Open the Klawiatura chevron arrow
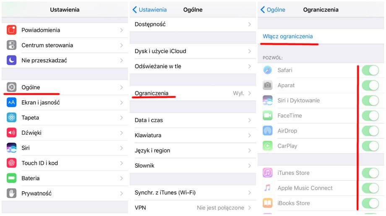Viewport: 386px width, 216px height. point(249,135)
